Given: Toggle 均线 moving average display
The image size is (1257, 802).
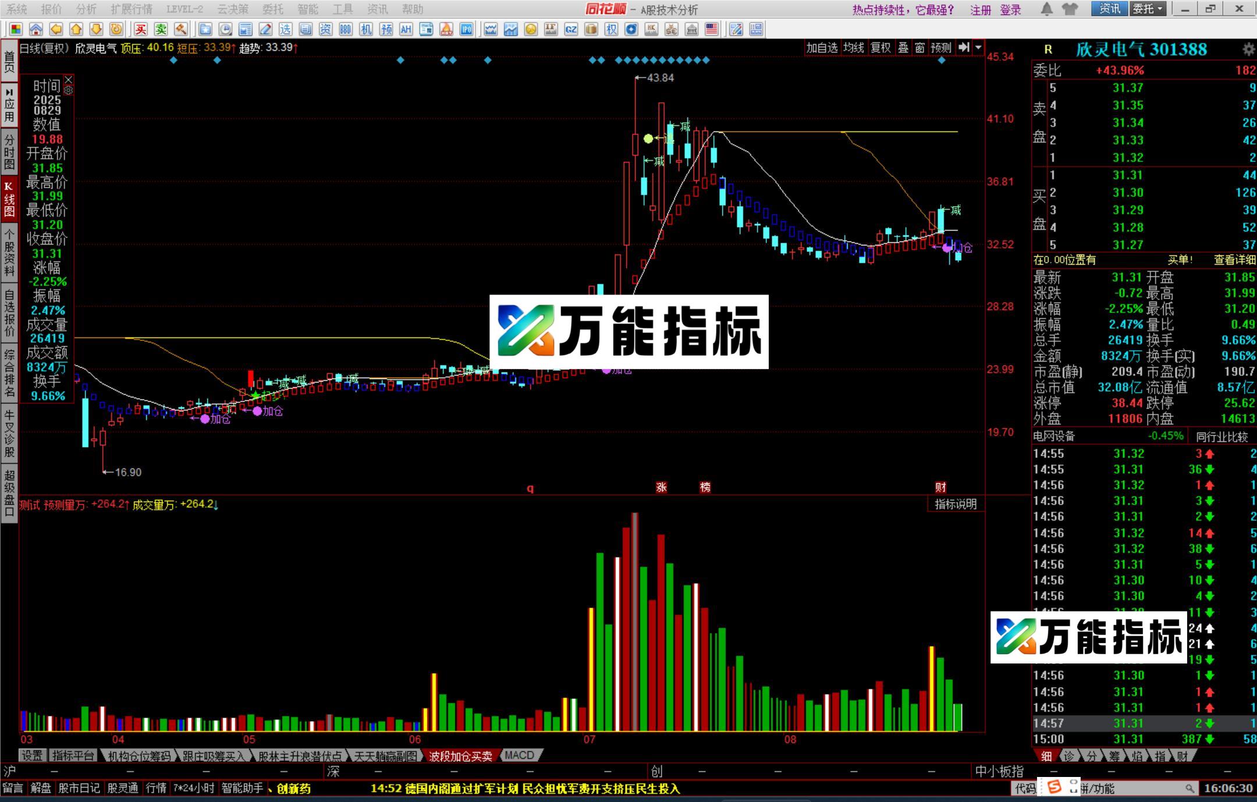Looking at the screenshot, I should (854, 48).
